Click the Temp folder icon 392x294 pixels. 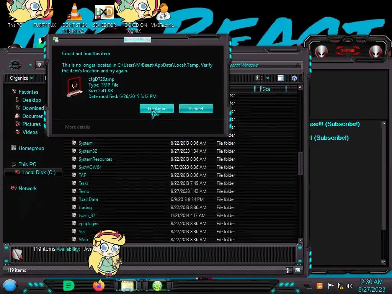(x=74, y=191)
